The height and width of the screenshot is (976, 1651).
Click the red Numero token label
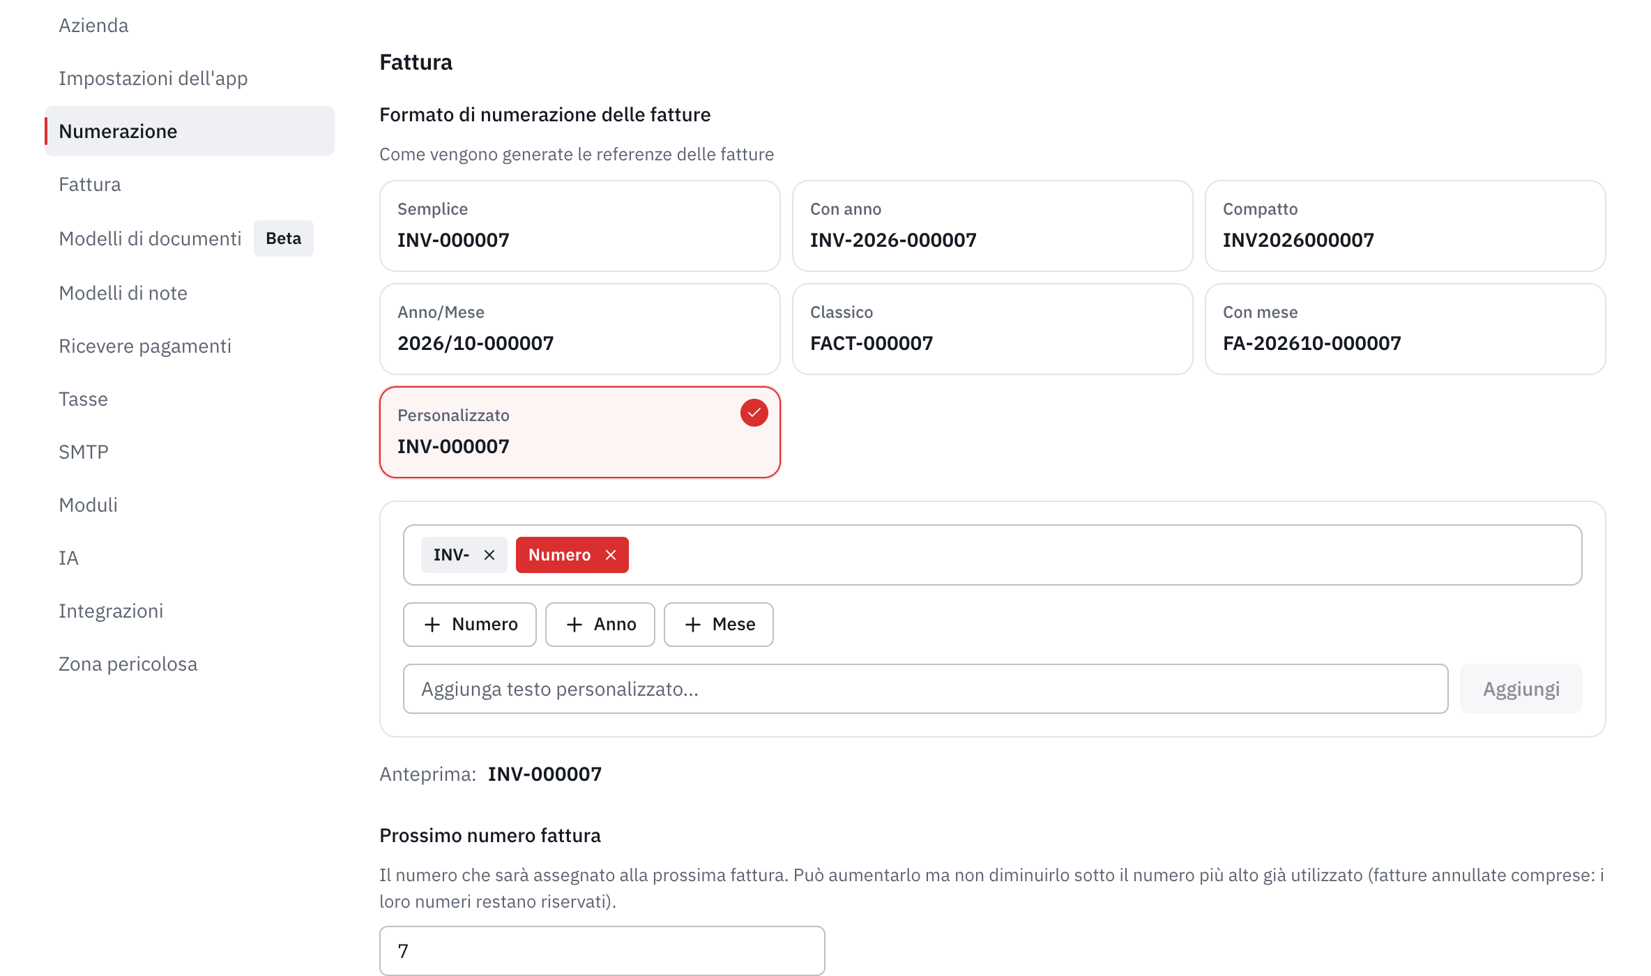click(559, 555)
